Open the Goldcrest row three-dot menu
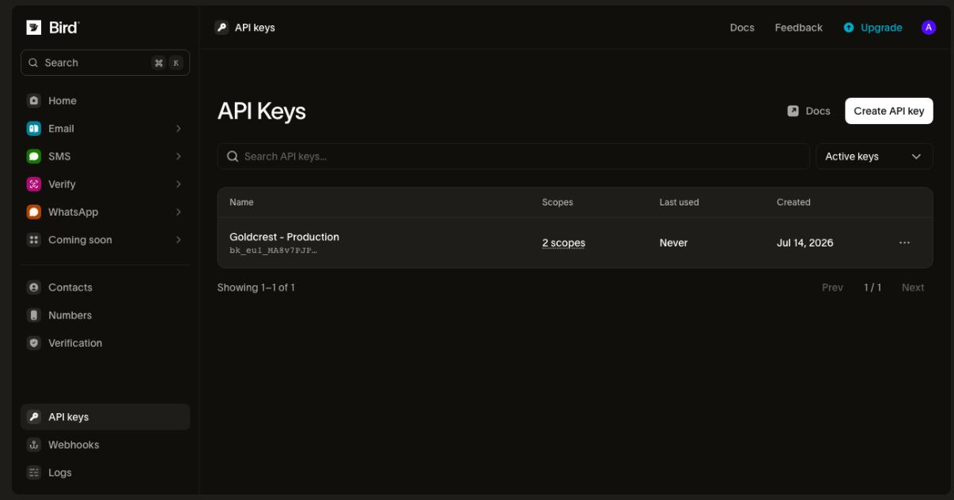 904,243
